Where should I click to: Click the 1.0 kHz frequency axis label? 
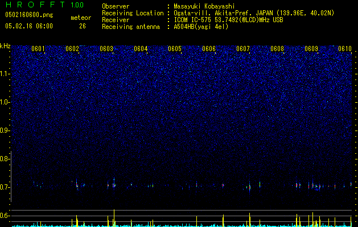[x=5, y=102]
